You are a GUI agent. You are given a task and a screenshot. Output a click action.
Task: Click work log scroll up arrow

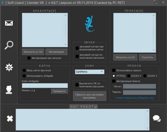pyautogui.click(x=148, y=111)
